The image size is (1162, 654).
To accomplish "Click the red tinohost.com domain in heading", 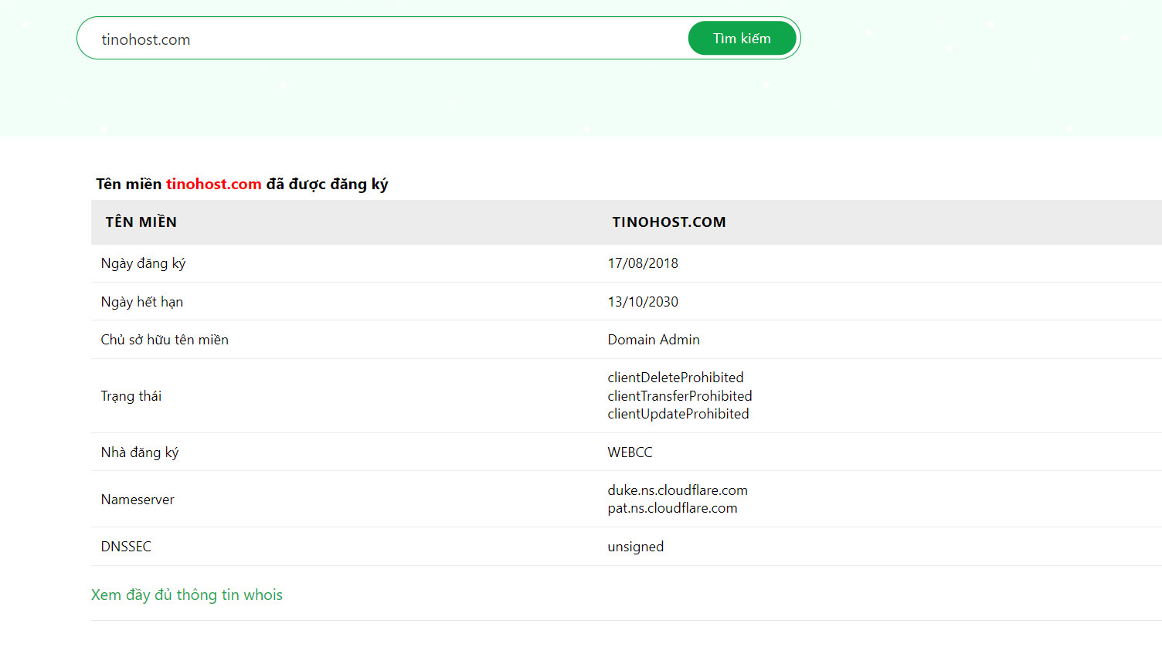I will point(214,184).
